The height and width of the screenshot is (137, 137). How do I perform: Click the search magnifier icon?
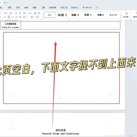pyautogui.click(x=97, y=8)
